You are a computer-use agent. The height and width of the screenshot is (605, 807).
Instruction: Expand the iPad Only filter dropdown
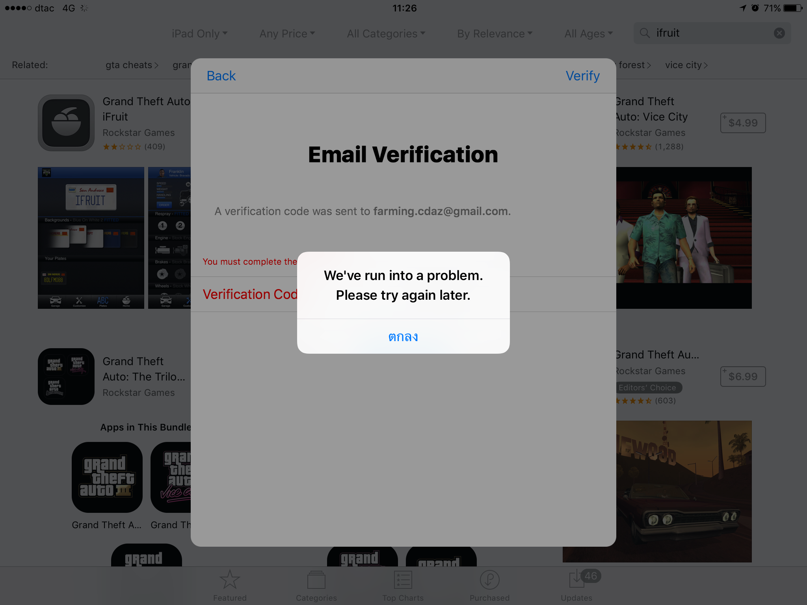(x=200, y=33)
